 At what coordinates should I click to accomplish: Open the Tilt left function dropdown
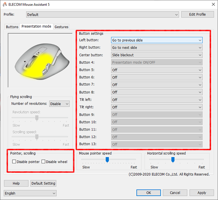tap(157, 100)
